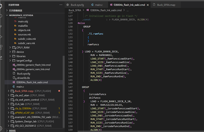Screen dimensions: 204x132
Task: Click Buck_SFRA in the breadcrumb path
Action: click(75, 10)
